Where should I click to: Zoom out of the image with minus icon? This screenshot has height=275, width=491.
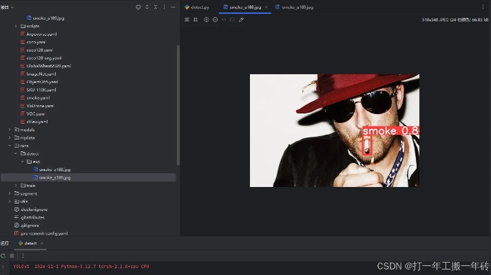[x=215, y=20]
